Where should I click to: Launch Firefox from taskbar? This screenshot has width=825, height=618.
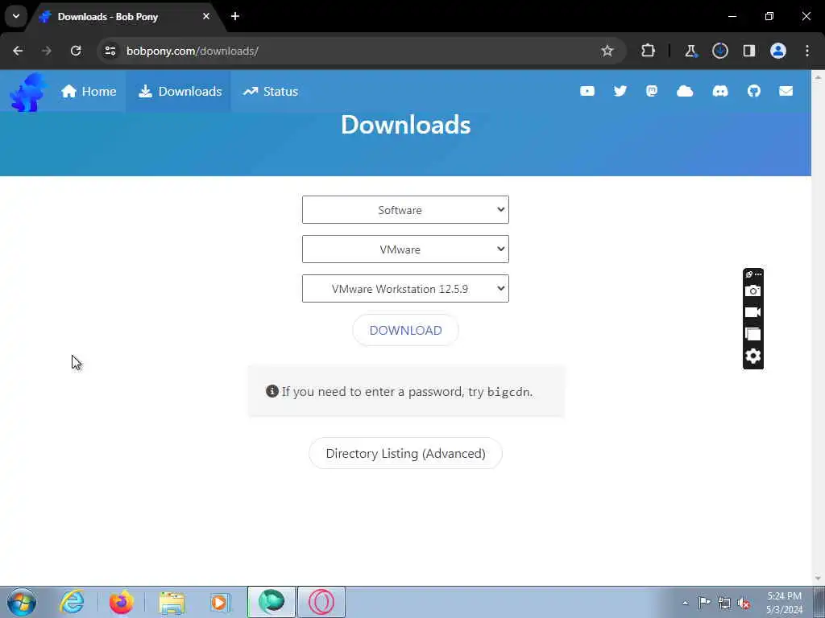[122, 602]
